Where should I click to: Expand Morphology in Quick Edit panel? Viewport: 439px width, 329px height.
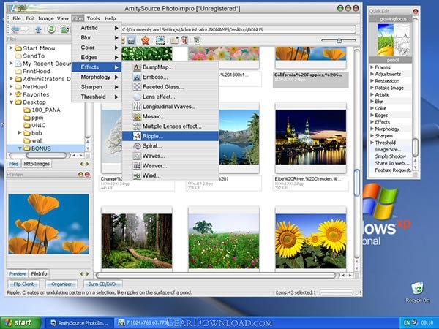[372, 129]
